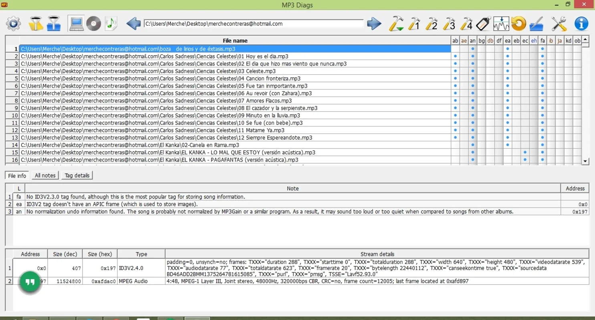
Task: Switch to album view (disc icon)
Action: [x=94, y=24]
